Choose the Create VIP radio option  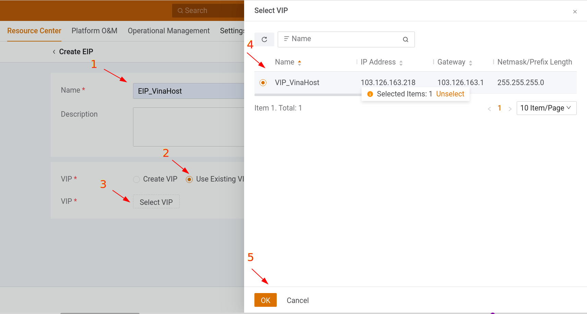pos(136,179)
